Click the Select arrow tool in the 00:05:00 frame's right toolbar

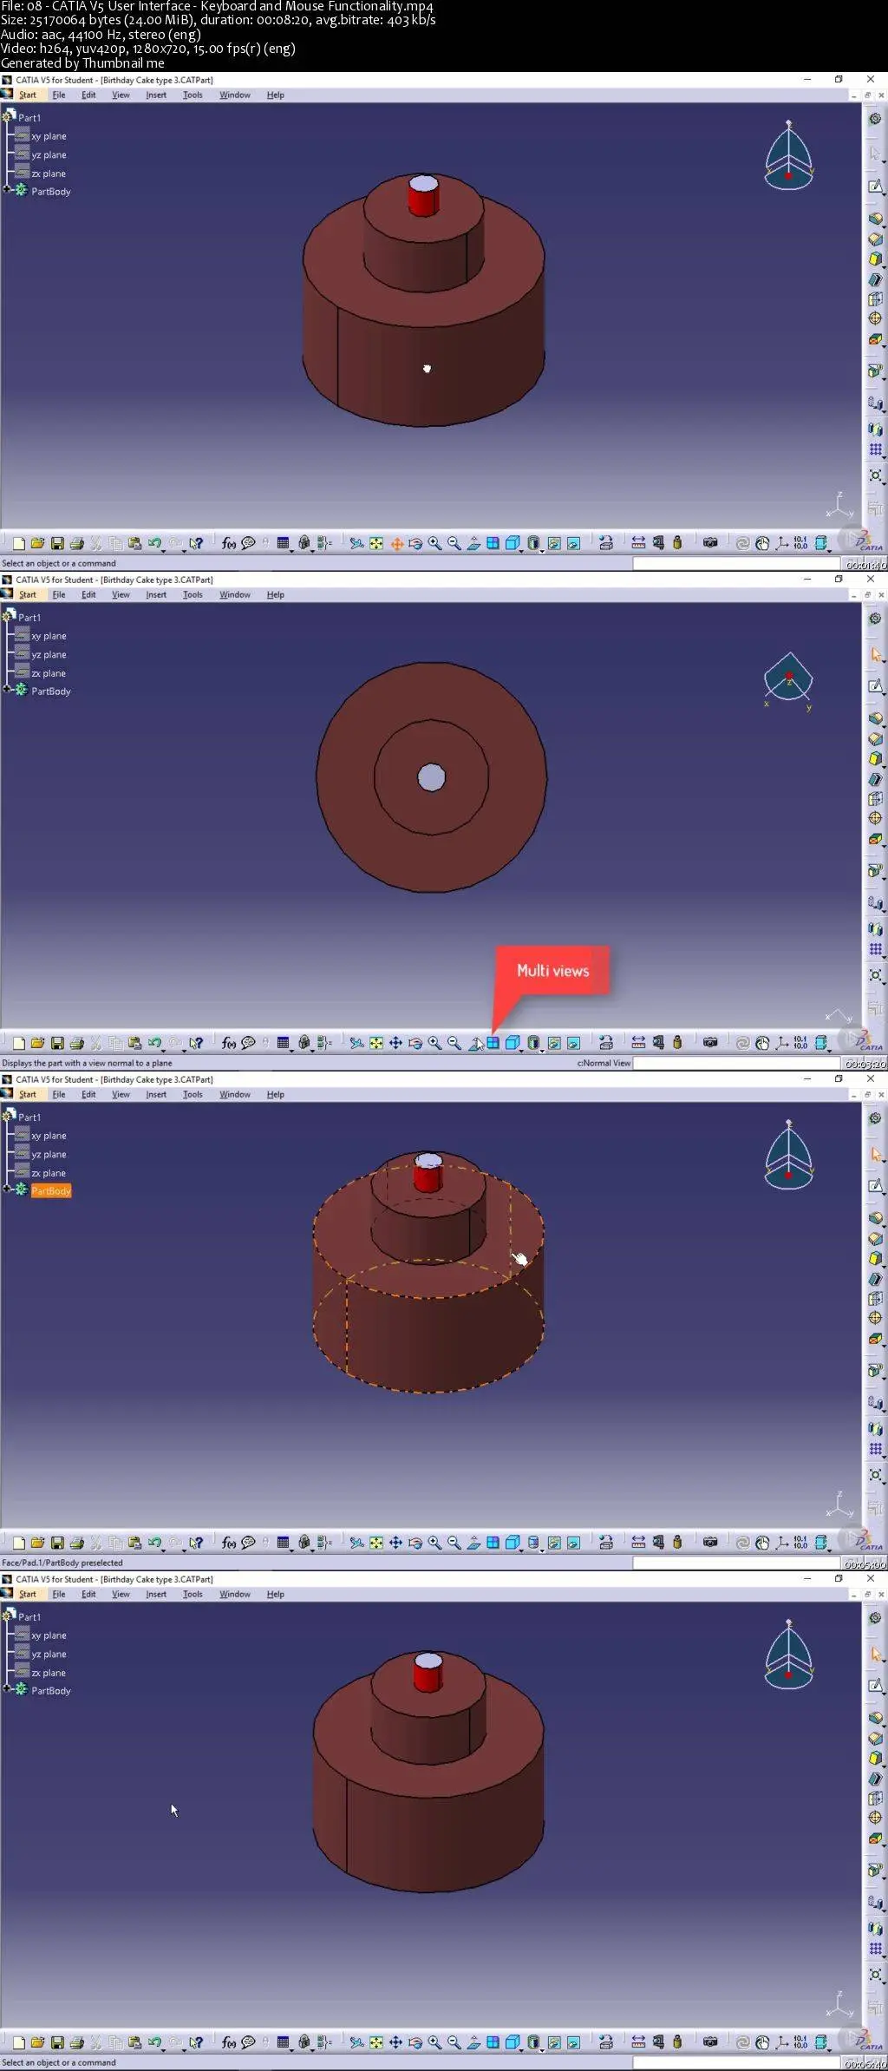(875, 1154)
